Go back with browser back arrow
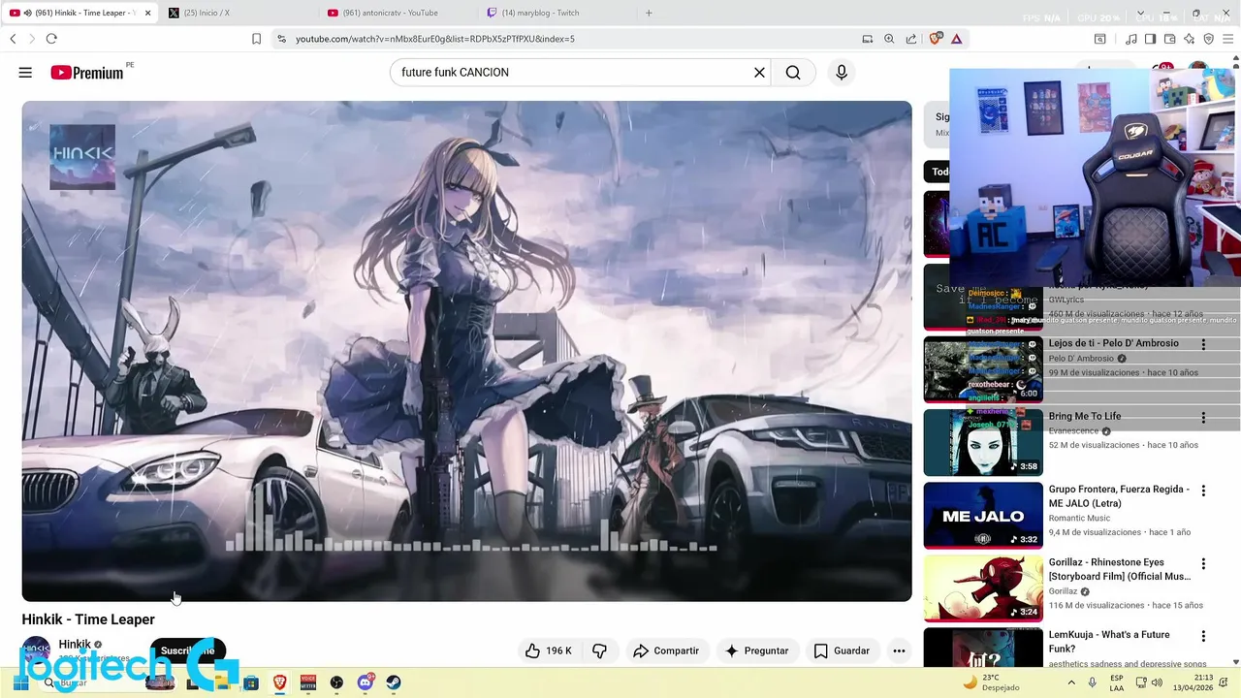The width and height of the screenshot is (1241, 698). (13, 39)
